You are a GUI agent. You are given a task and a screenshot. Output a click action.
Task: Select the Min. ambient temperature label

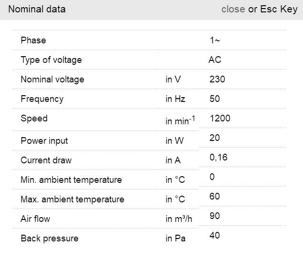(x=71, y=180)
